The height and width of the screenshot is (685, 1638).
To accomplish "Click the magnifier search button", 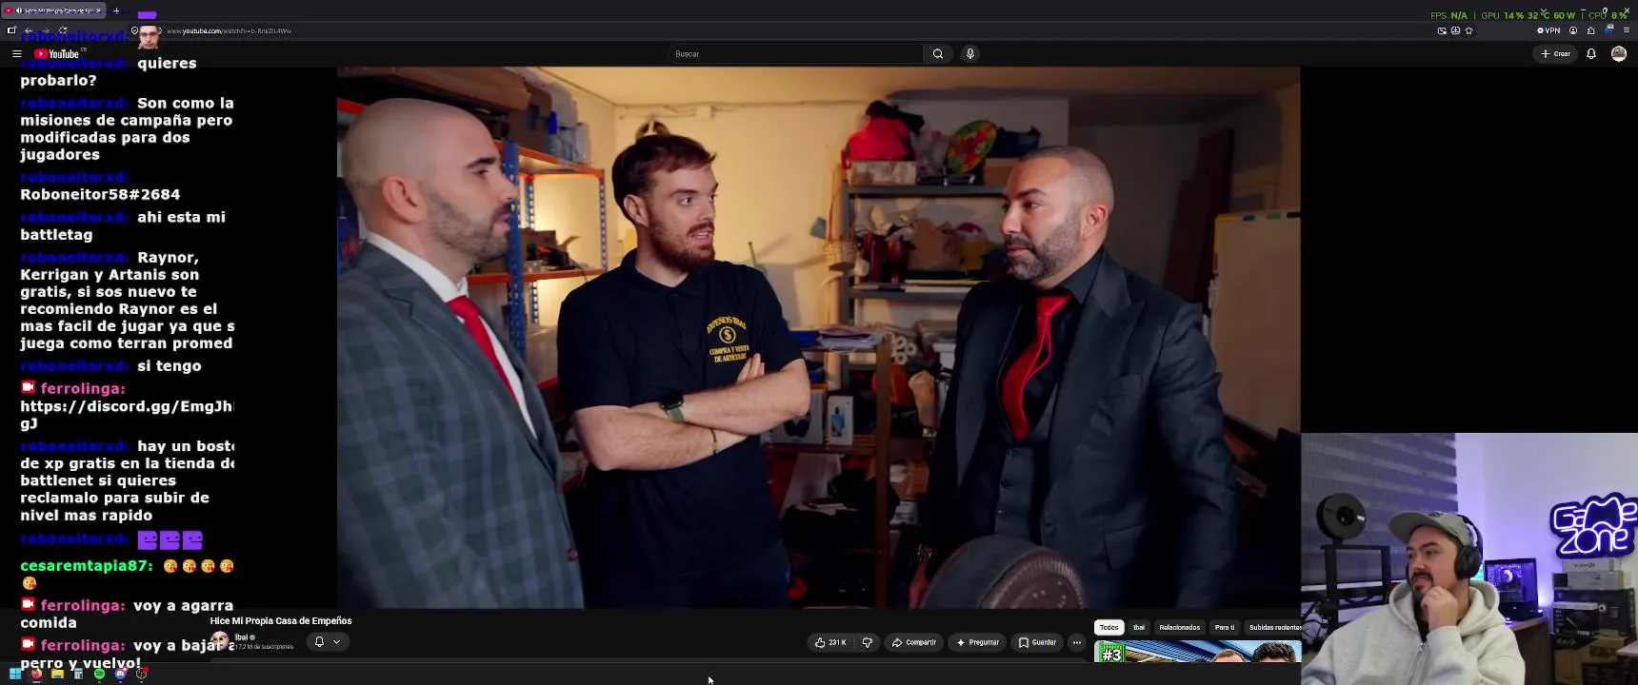I will [938, 54].
